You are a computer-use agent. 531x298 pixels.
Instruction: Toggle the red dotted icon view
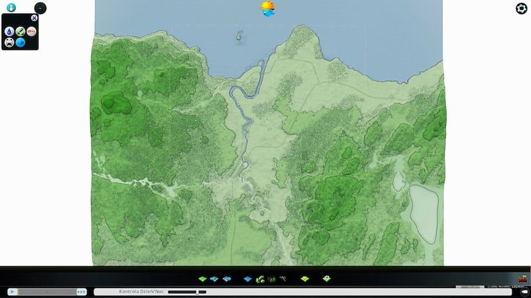31,31
